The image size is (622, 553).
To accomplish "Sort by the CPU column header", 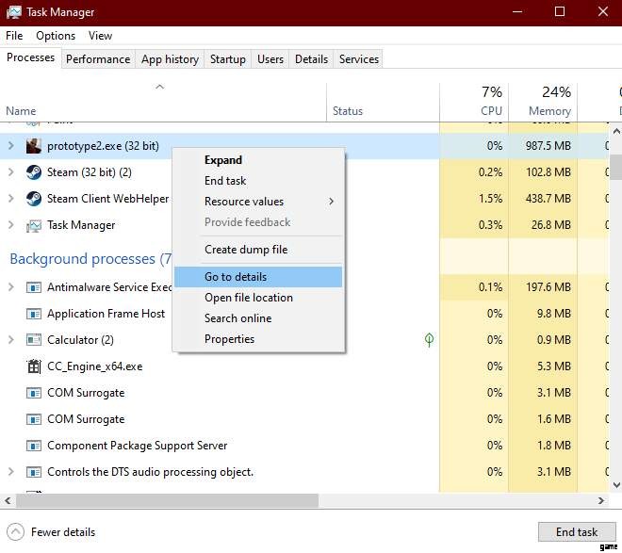I will [x=474, y=102].
